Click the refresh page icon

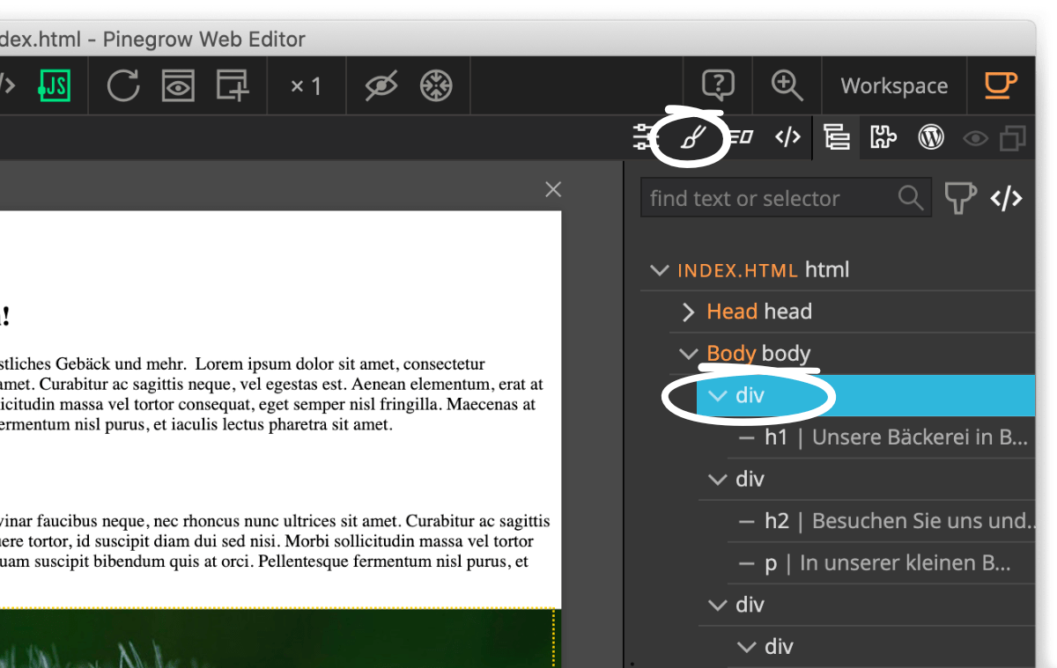tap(123, 85)
